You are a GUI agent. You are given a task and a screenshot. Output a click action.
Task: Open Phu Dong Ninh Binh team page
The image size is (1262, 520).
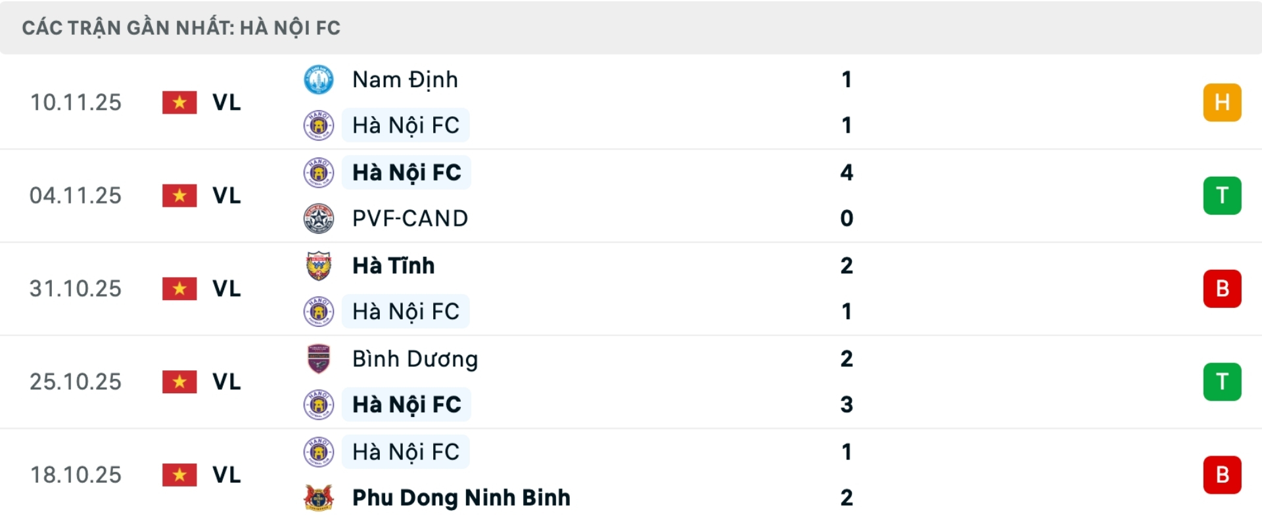(x=460, y=498)
